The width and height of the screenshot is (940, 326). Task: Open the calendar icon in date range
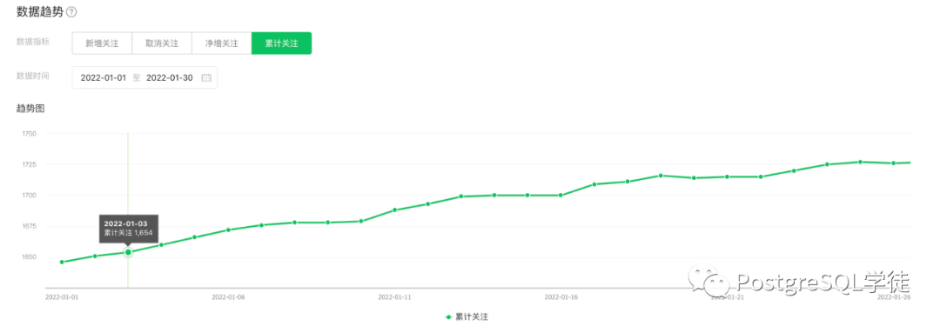tap(206, 78)
